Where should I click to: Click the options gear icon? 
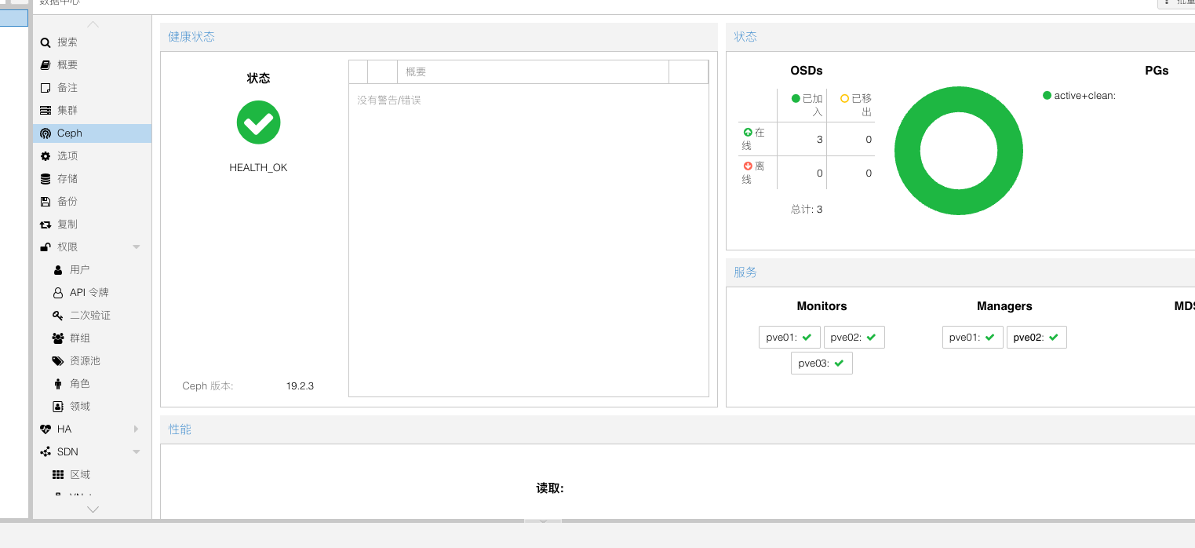(x=46, y=156)
